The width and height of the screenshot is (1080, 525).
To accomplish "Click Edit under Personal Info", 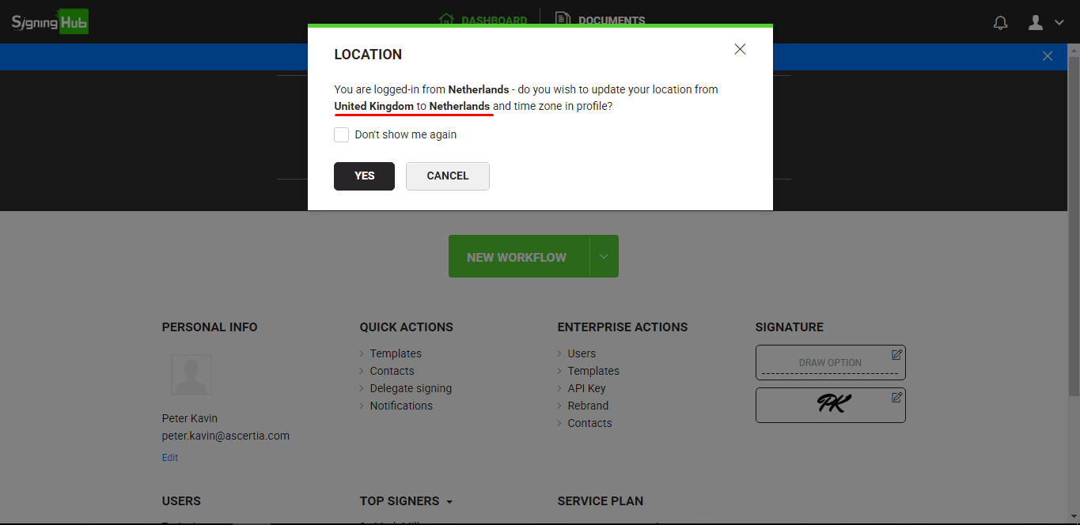I will (170, 458).
